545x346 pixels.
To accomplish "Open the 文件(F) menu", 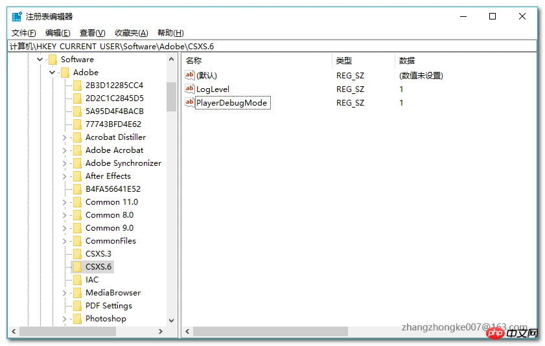I will click(23, 33).
